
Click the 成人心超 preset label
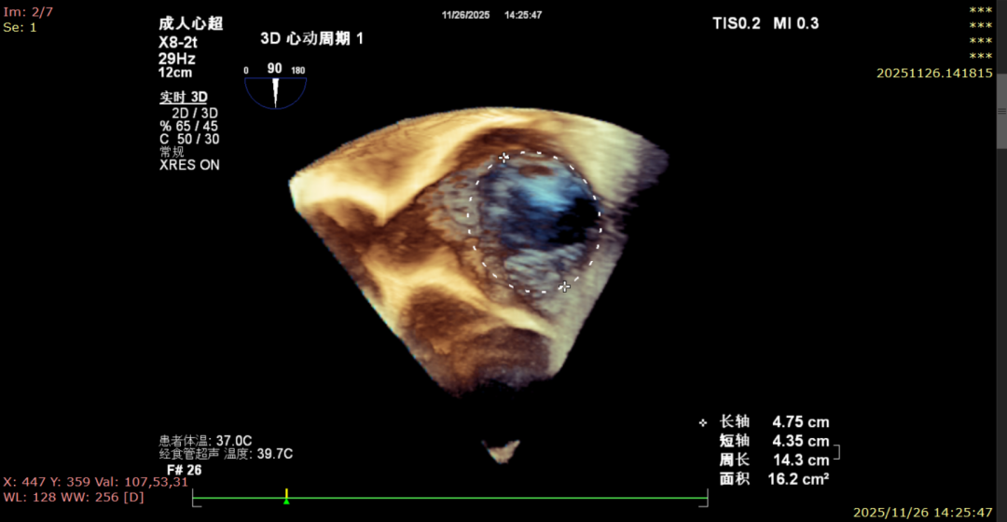click(x=190, y=24)
